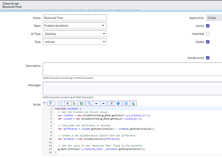Viewport: 222px width, 158px height.
Task: Click the Application field showing Global
Action: 214,18
